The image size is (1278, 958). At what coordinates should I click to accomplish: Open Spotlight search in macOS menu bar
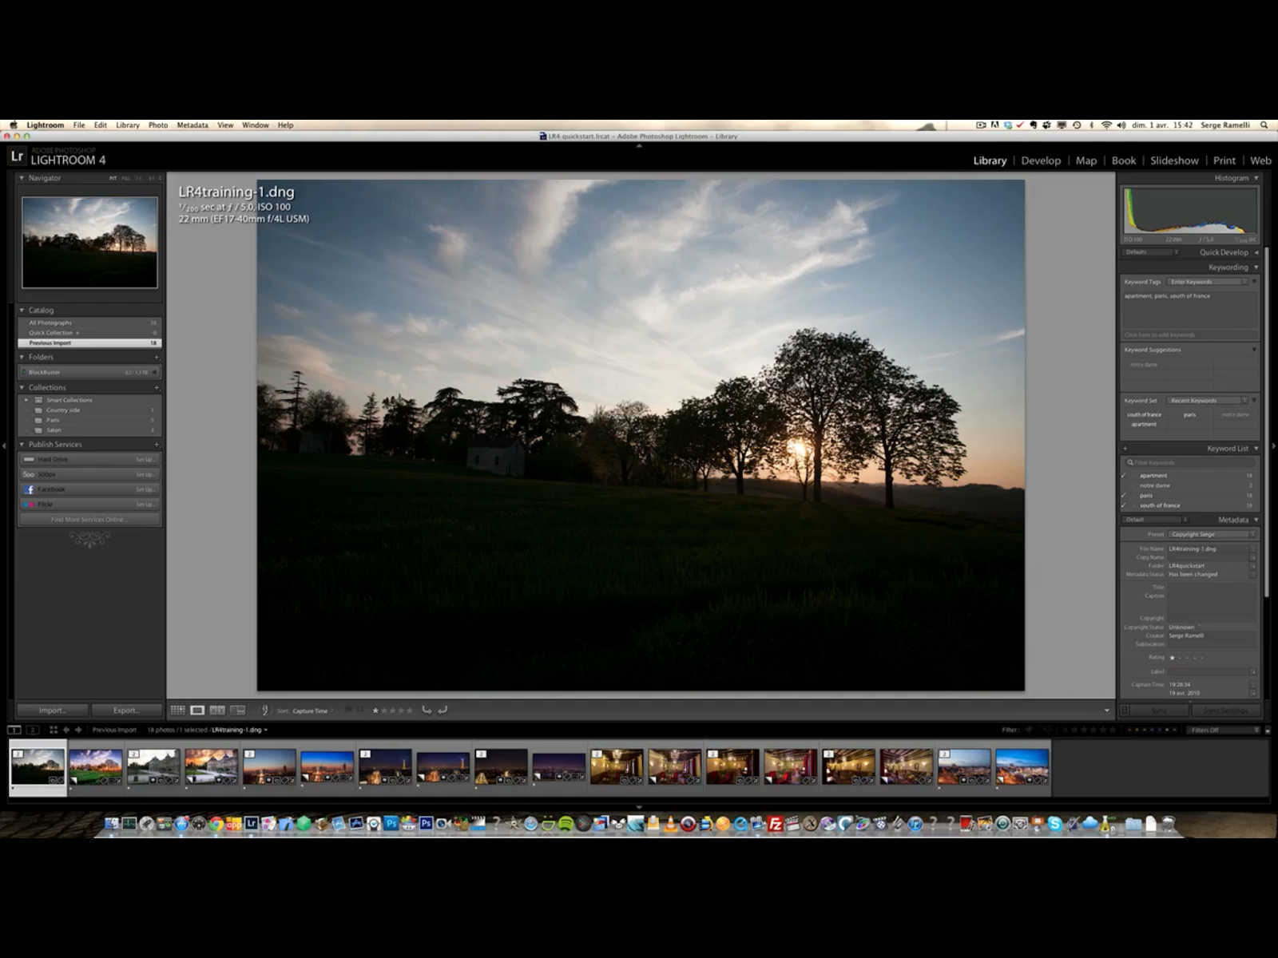pyautogui.click(x=1264, y=125)
